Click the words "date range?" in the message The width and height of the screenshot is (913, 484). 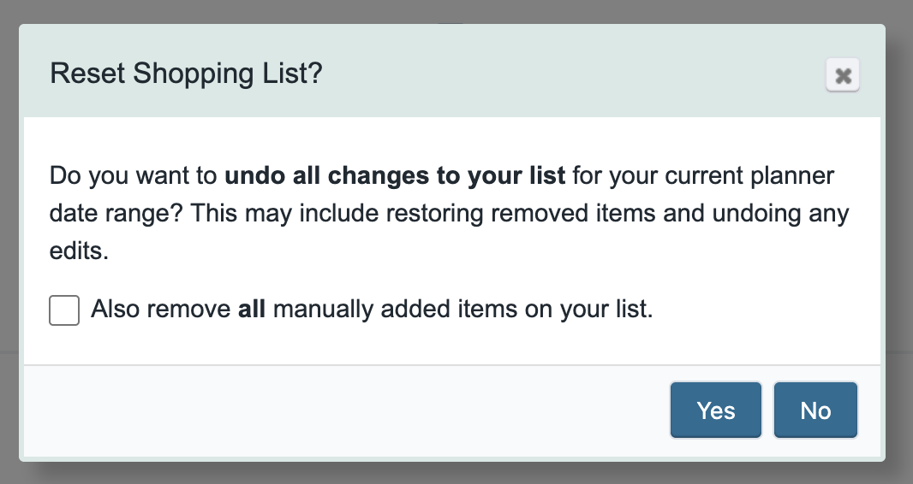coord(116,212)
